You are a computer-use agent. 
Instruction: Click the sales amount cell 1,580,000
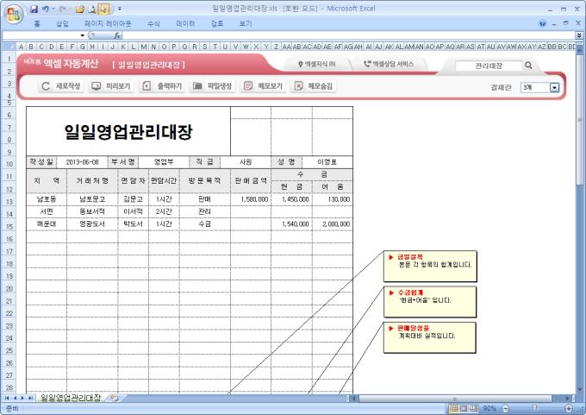click(251, 199)
